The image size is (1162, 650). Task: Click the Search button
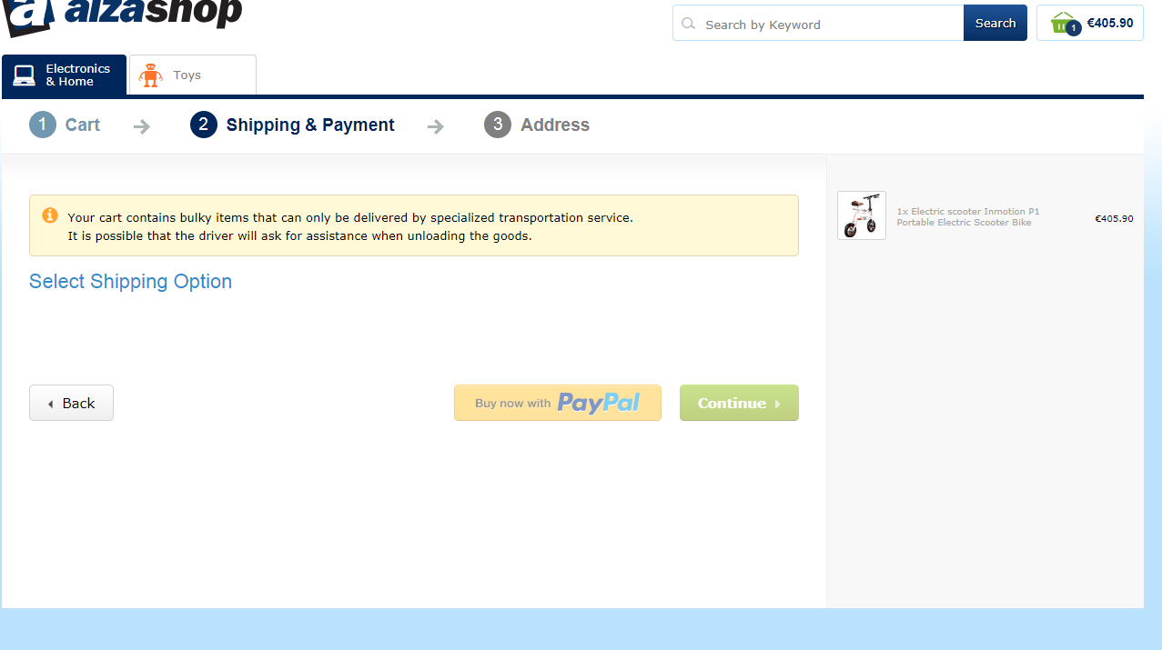click(995, 23)
